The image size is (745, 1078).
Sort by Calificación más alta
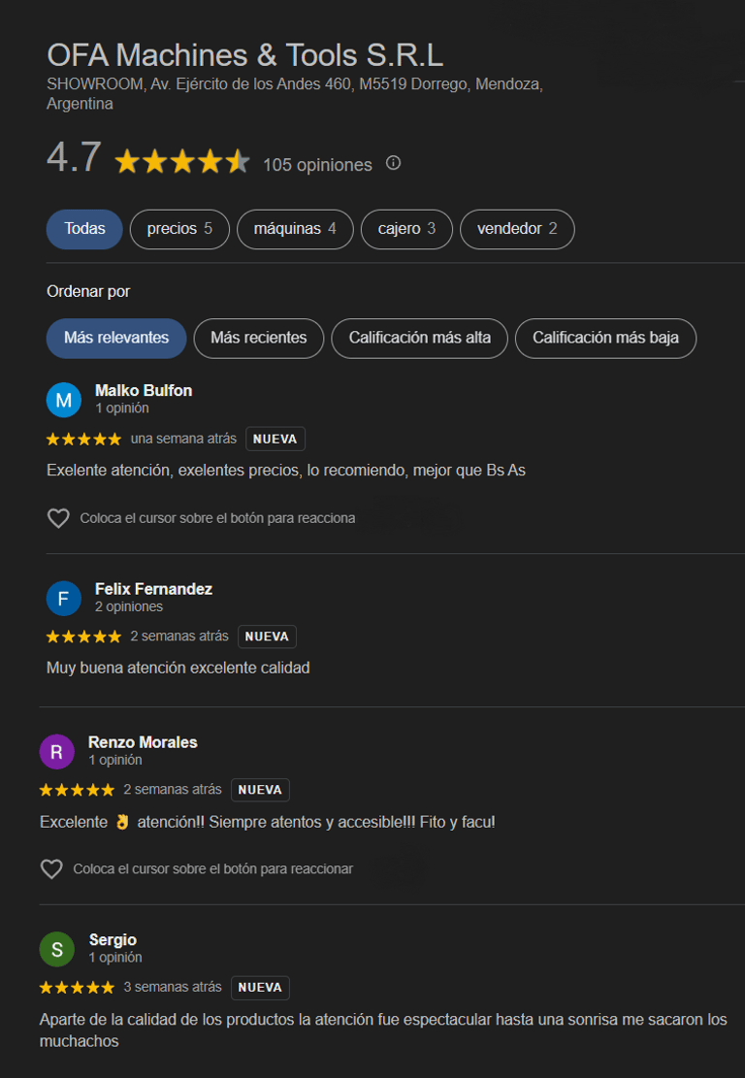coord(420,339)
